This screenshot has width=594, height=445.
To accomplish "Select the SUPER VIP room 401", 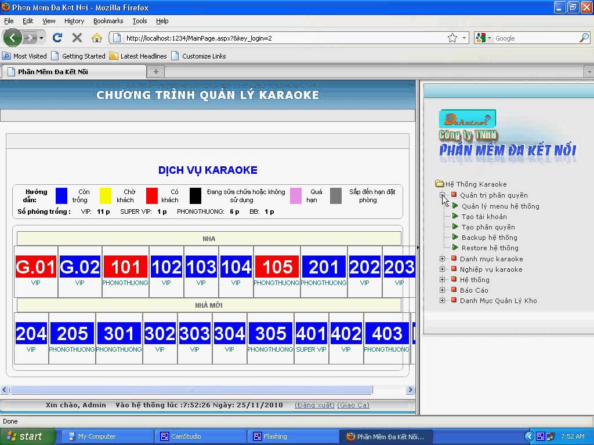I will [312, 333].
